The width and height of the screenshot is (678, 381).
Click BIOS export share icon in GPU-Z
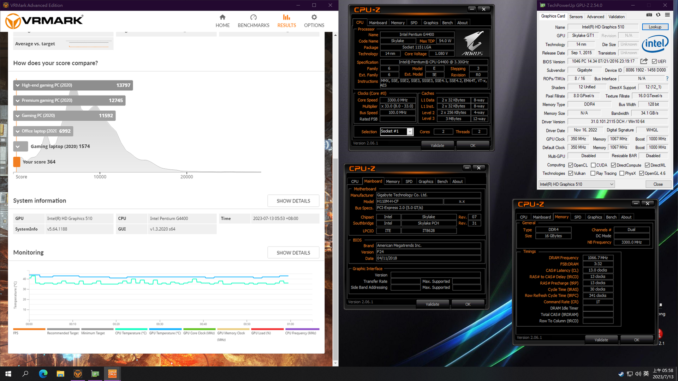coord(644,61)
